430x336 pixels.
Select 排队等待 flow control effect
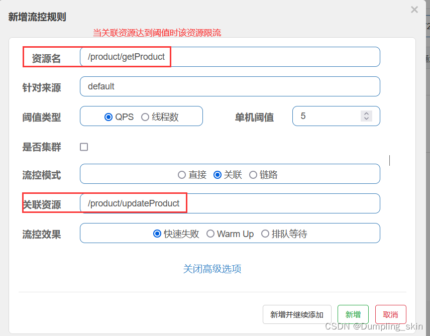[265, 234]
